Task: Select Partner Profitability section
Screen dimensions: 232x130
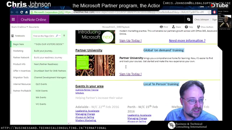Action: coord(21,91)
